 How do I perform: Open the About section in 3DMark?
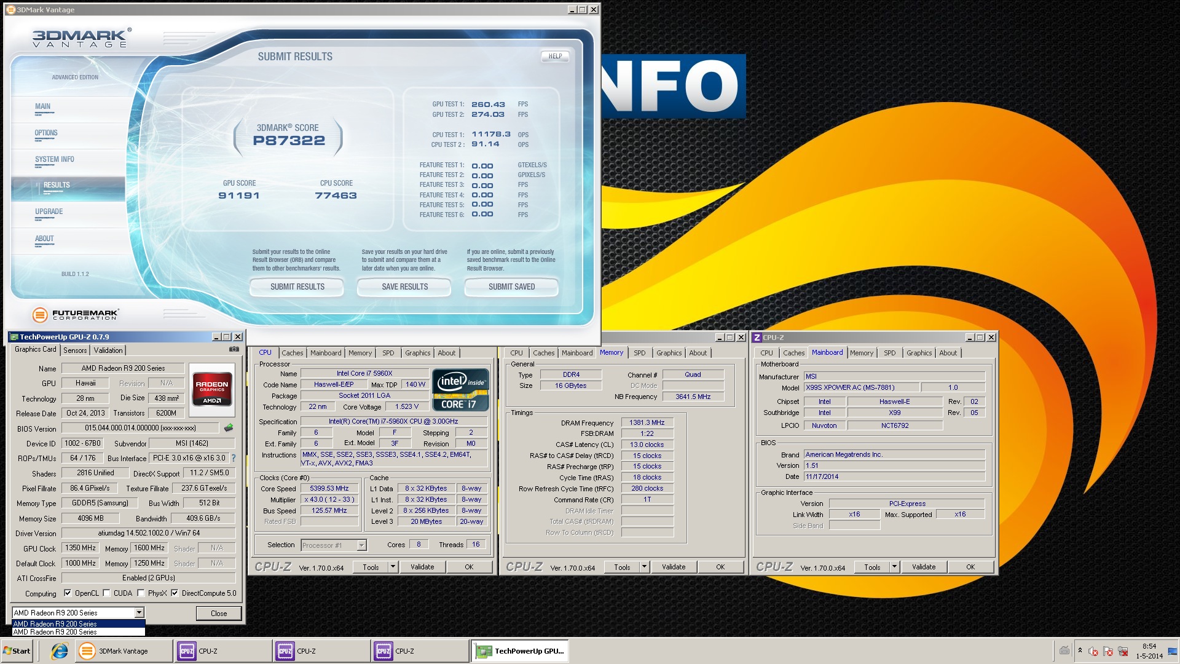click(44, 239)
